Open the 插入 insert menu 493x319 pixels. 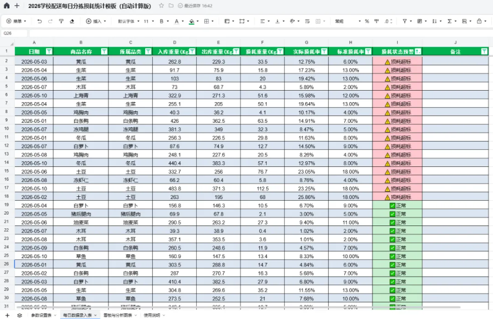(x=96, y=21)
